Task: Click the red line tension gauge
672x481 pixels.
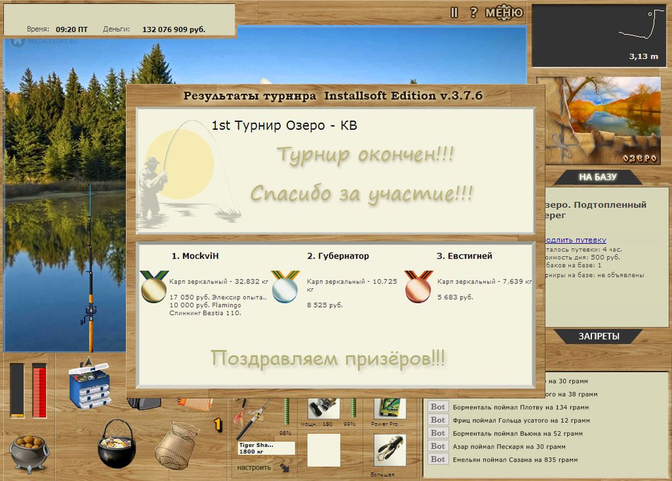Action: pyautogui.click(x=39, y=390)
